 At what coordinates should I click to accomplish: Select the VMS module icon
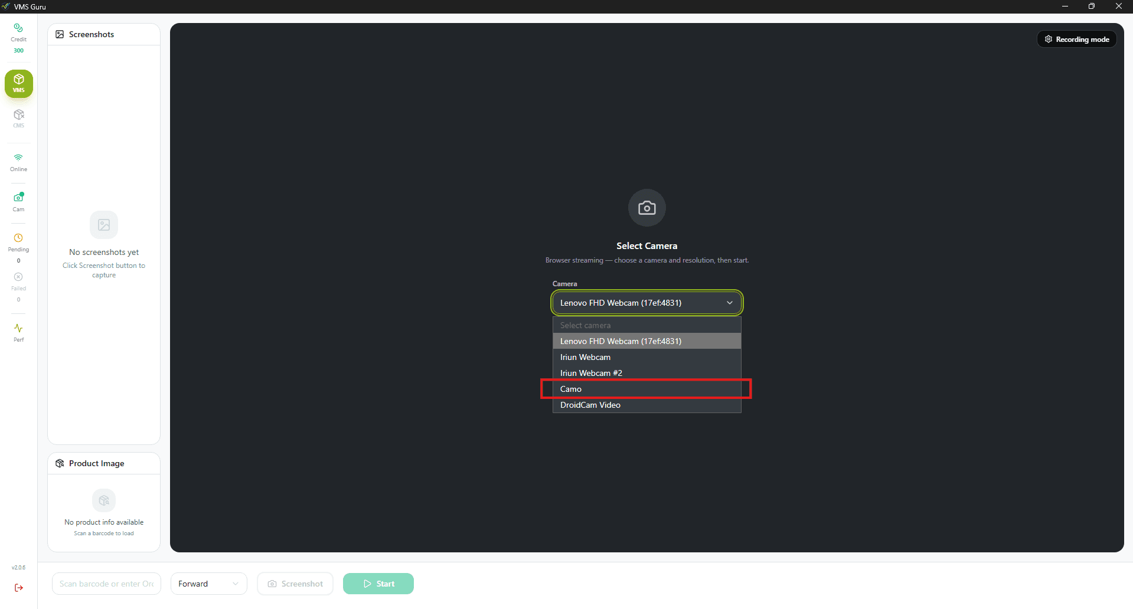point(19,84)
